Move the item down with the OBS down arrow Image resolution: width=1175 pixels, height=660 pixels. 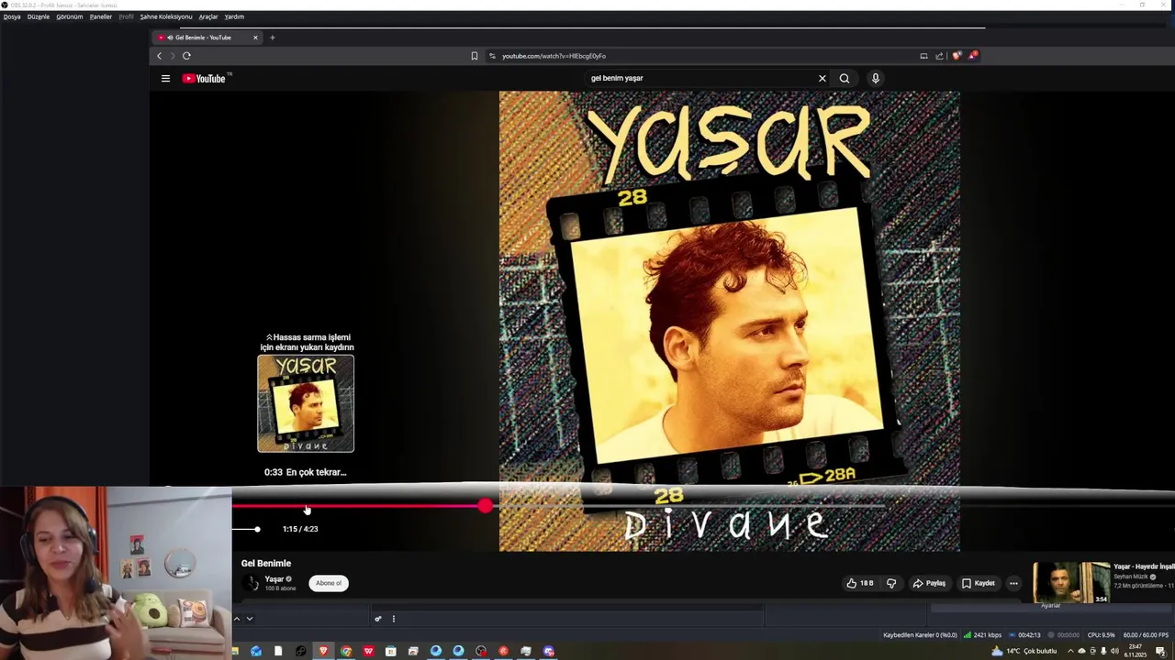(249, 619)
